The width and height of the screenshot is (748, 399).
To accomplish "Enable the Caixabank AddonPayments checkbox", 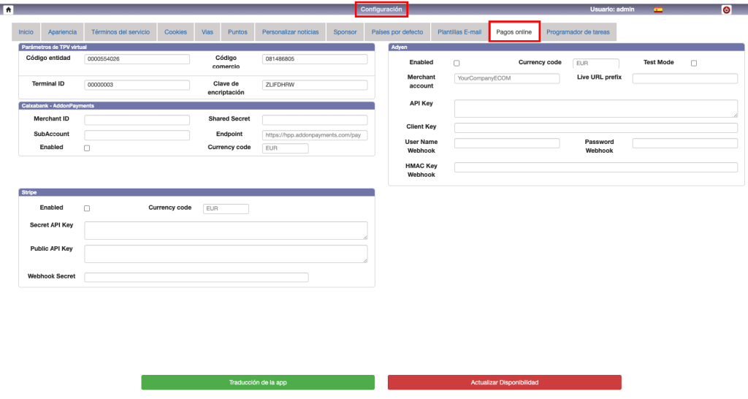I will pyautogui.click(x=87, y=148).
